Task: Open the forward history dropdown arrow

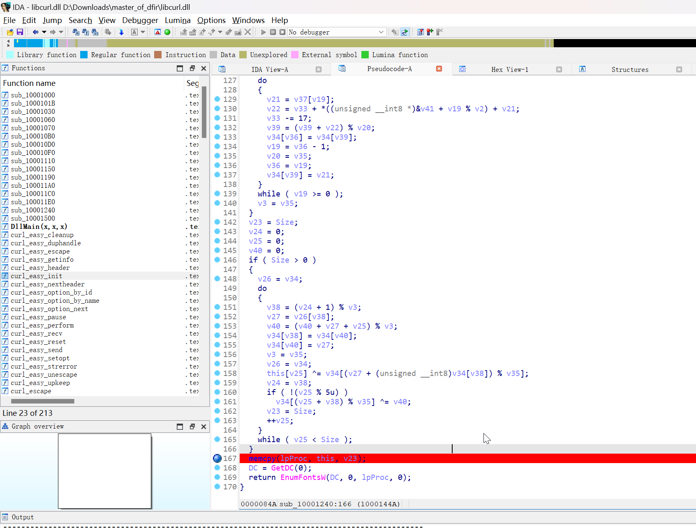Action: tap(61, 32)
